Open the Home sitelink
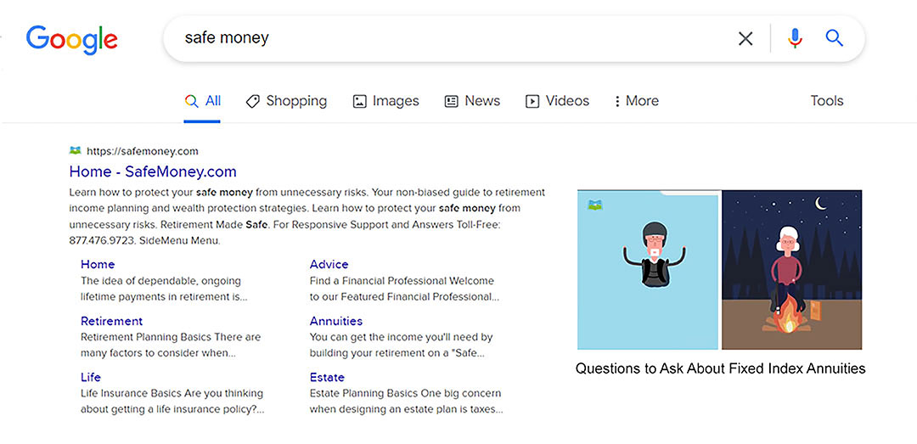Screen dimensions: 917x444 (98, 264)
